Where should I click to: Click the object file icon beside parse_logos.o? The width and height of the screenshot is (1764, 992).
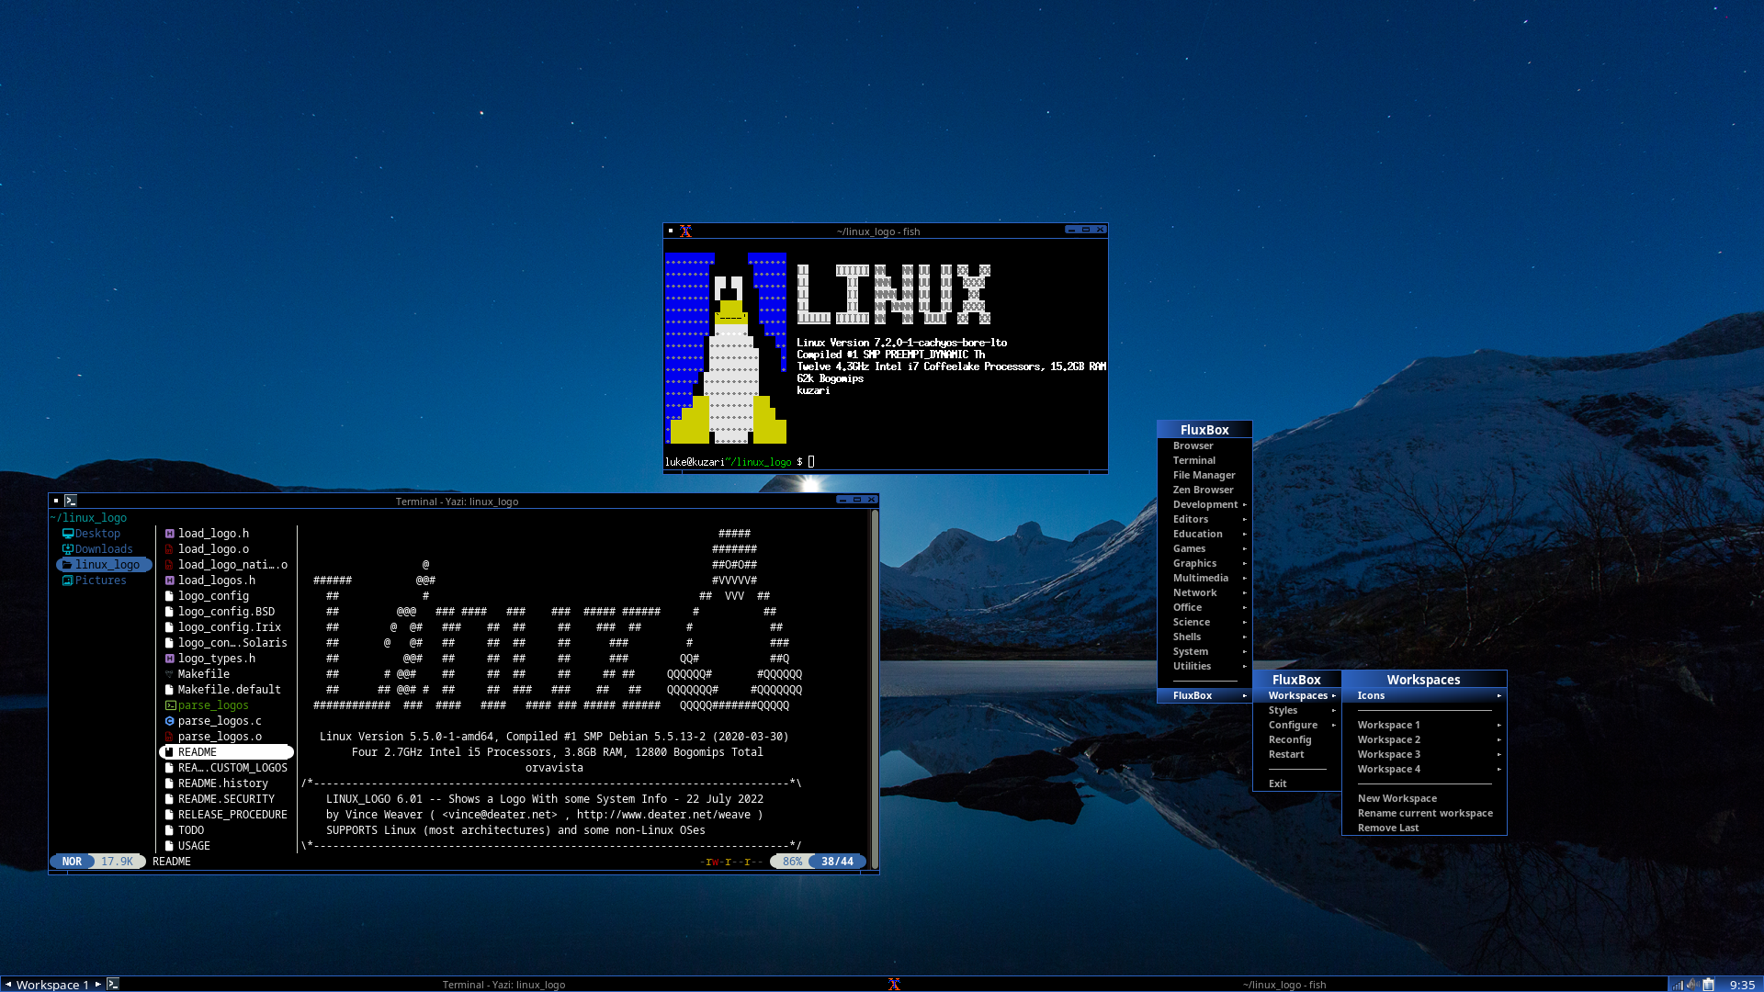click(x=169, y=737)
